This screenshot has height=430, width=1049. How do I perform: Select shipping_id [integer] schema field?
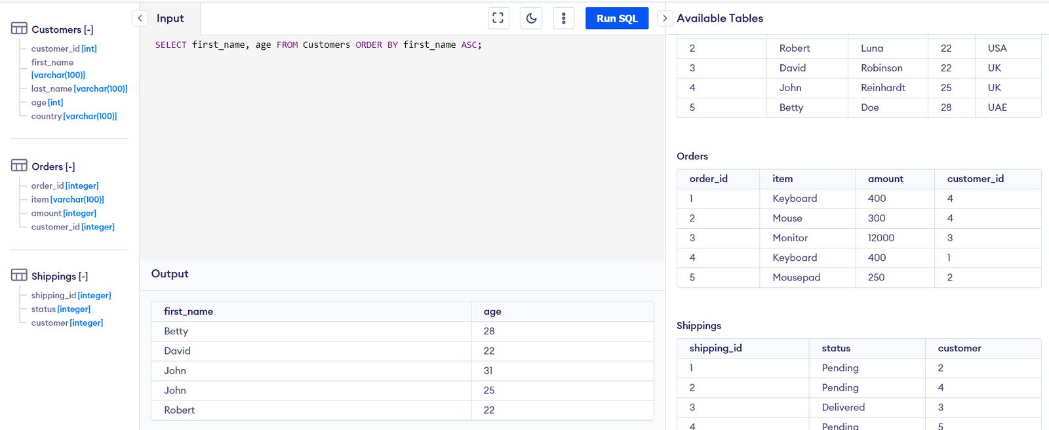pyautogui.click(x=71, y=295)
